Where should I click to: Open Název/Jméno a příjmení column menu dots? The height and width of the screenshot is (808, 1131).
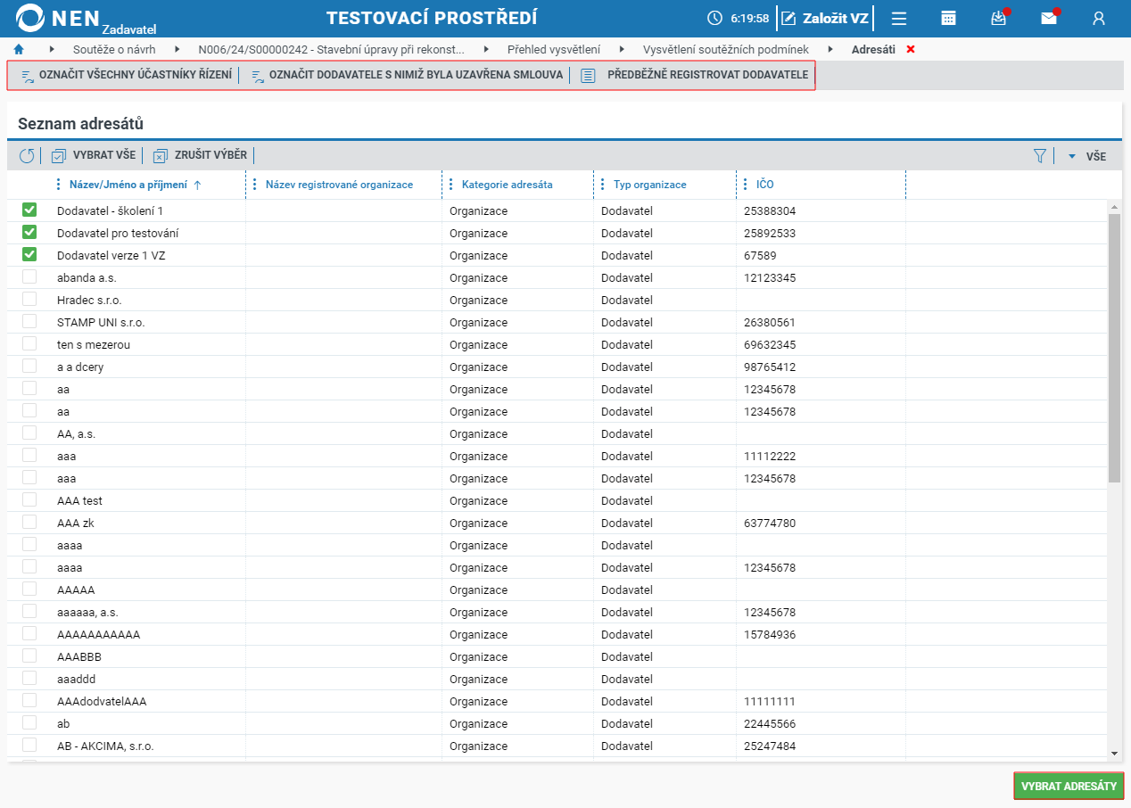click(59, 185)
